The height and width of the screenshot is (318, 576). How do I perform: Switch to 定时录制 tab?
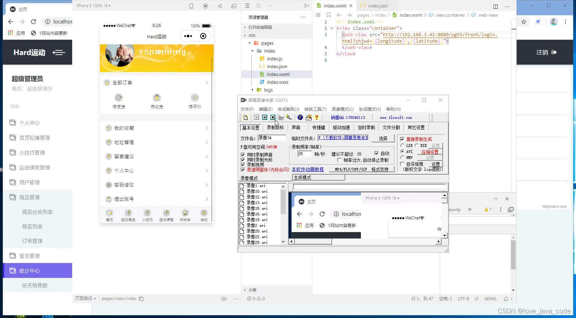[x=366, y=127]
